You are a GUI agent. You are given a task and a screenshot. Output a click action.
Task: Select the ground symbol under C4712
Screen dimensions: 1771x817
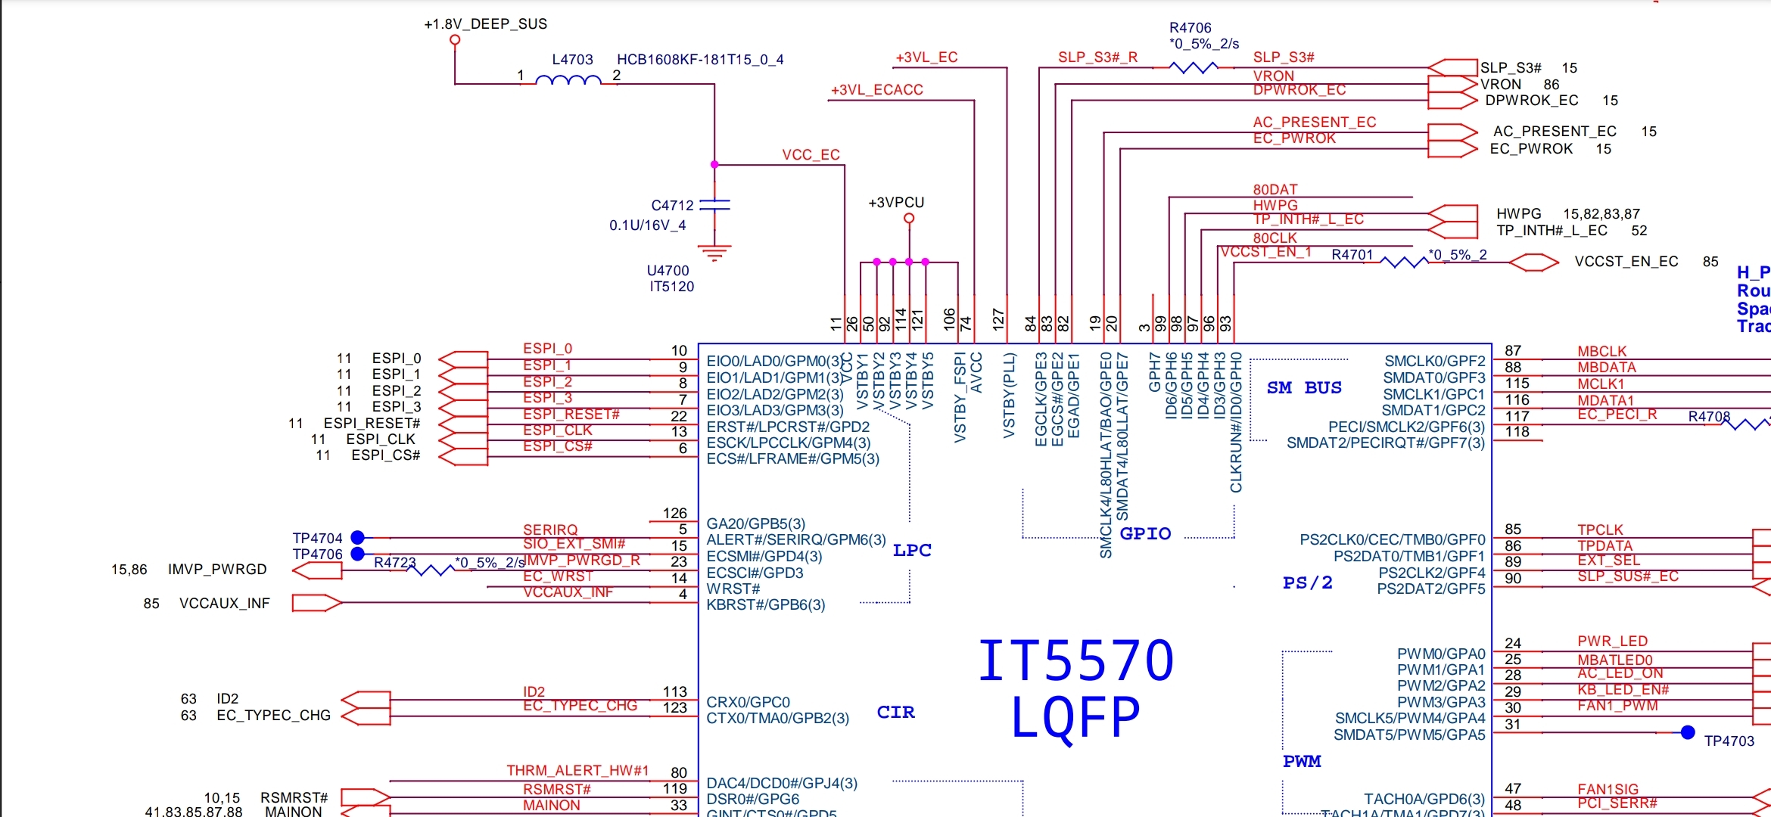pyautogui.click(x=714, y=253)
